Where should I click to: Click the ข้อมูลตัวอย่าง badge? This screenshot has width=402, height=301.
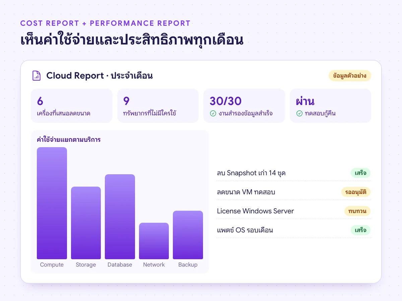coord(350,76)
